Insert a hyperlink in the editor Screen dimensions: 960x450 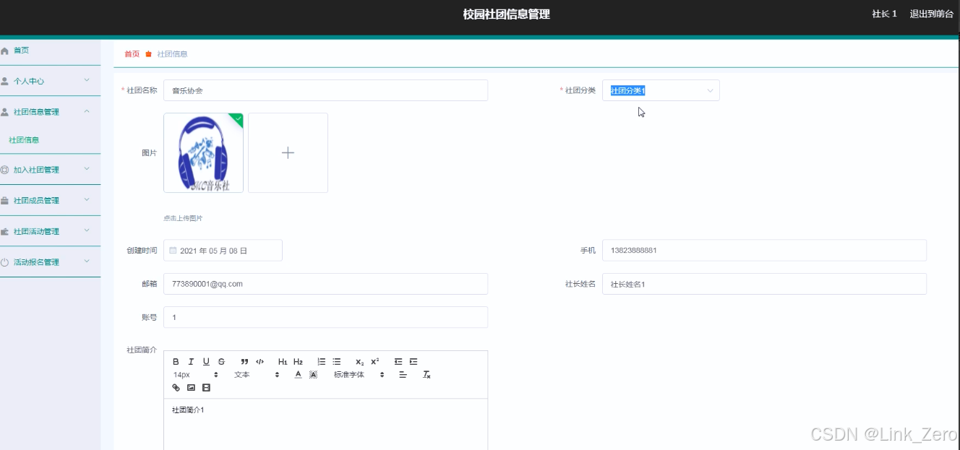coord(176,388)
